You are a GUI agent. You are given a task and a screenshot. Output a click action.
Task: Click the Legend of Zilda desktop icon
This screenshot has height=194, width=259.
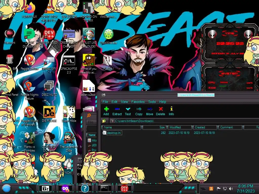click(69, 142)
